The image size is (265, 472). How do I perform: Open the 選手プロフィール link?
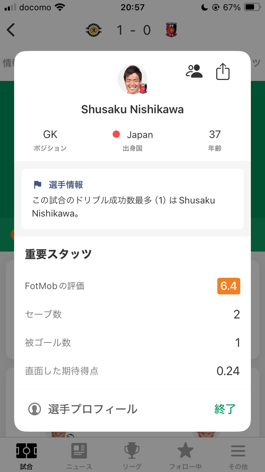point(93,409)
